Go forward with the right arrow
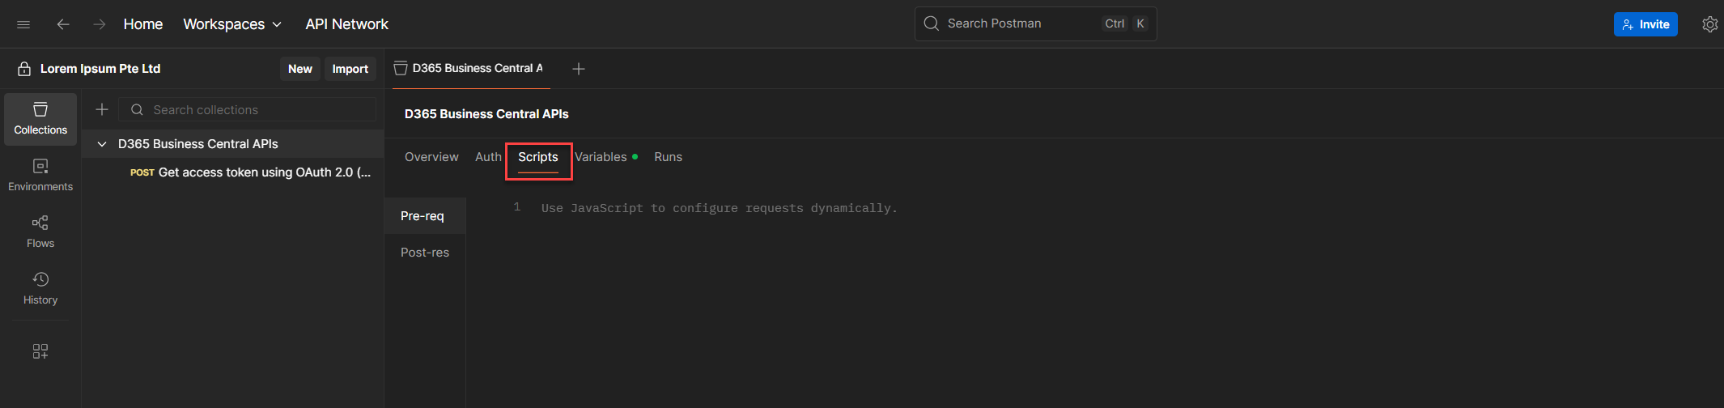The width and height of the screenshot is (1724, 408). pyautogui.click(x=99, y=24)
